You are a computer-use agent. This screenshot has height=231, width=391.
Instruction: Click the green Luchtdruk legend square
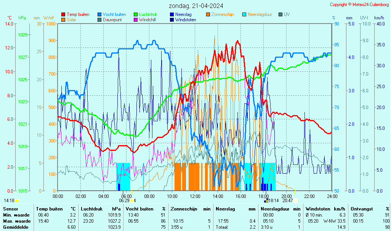coord(136,14)
